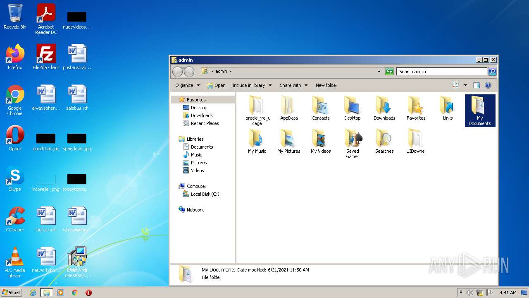Screen dimensions: 529x298
Task: Select the Downloads folder in file pane
Action: tap(384, 108)
